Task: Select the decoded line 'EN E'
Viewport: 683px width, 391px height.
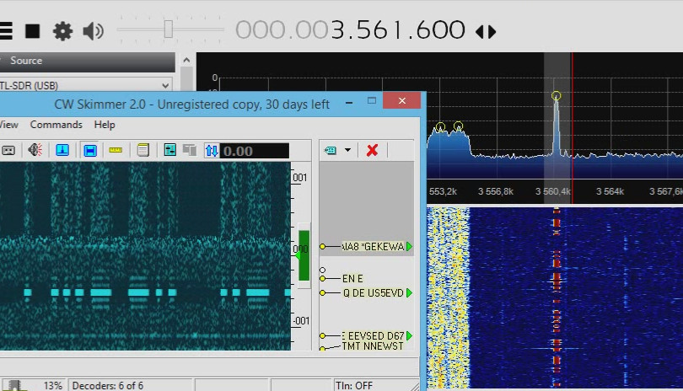Action: pos(352,279)
